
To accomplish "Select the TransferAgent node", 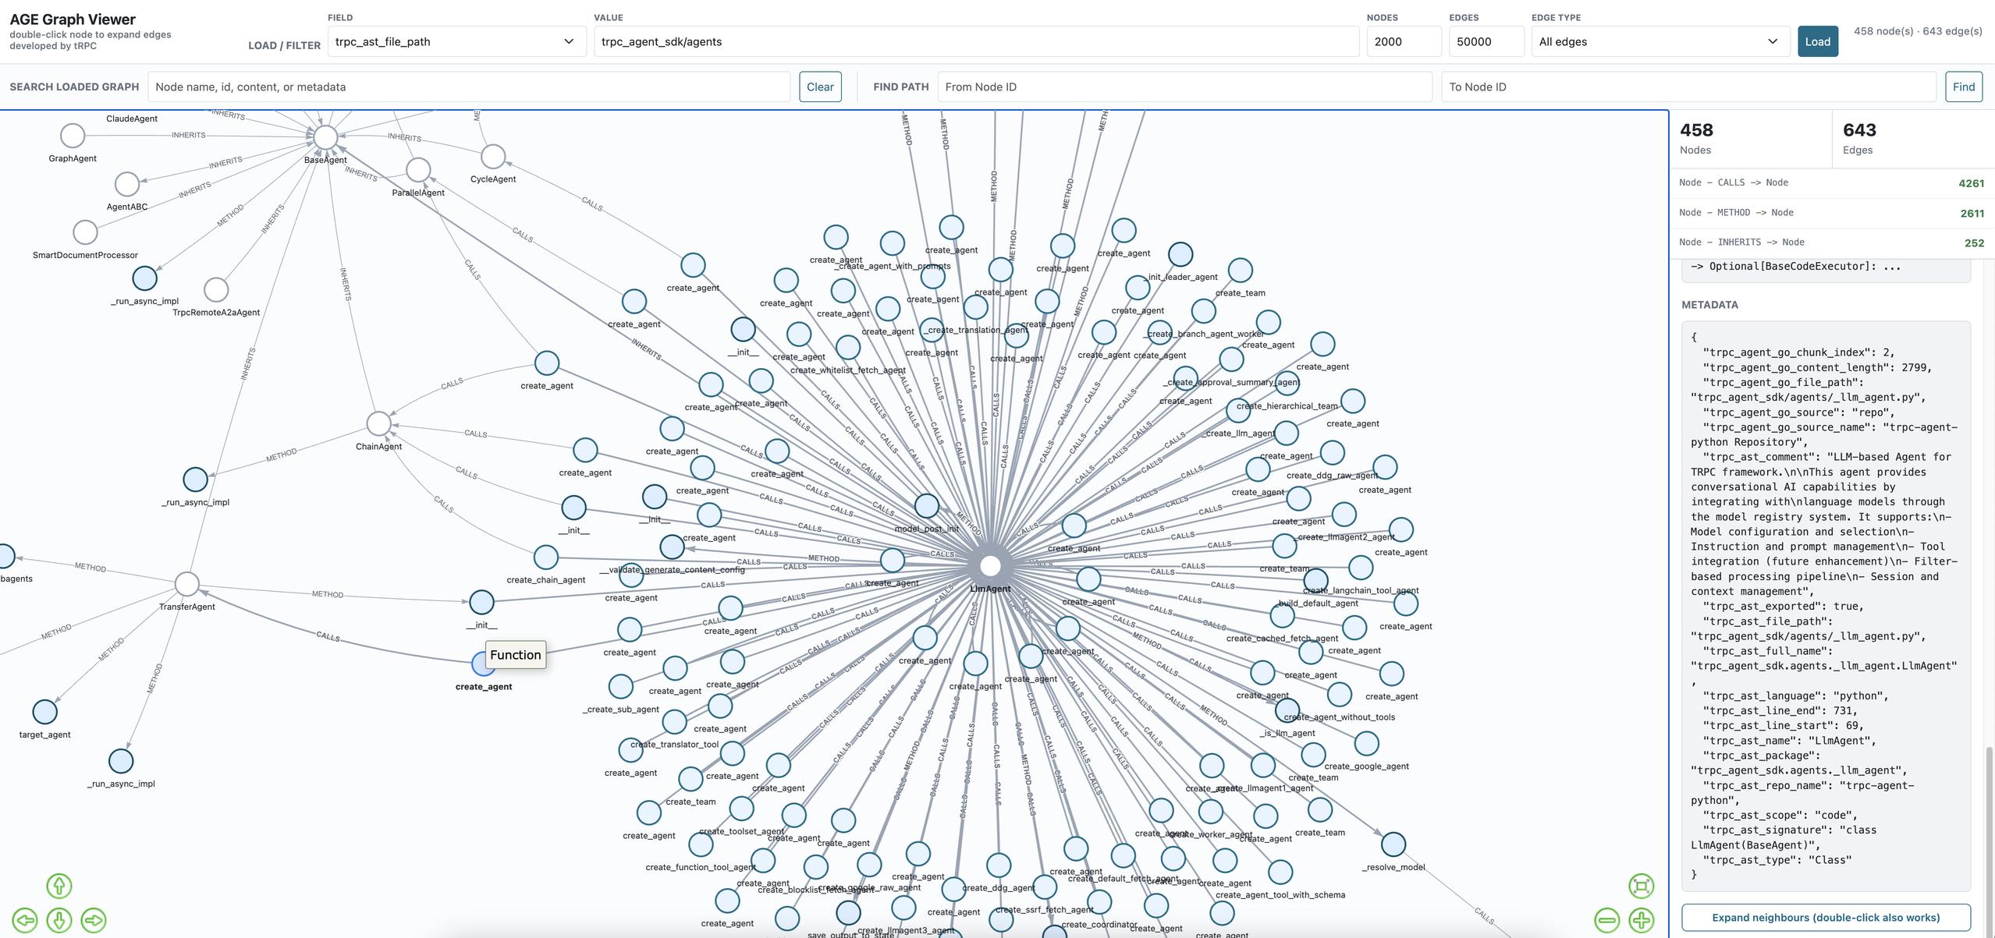I will coord(186,583).
